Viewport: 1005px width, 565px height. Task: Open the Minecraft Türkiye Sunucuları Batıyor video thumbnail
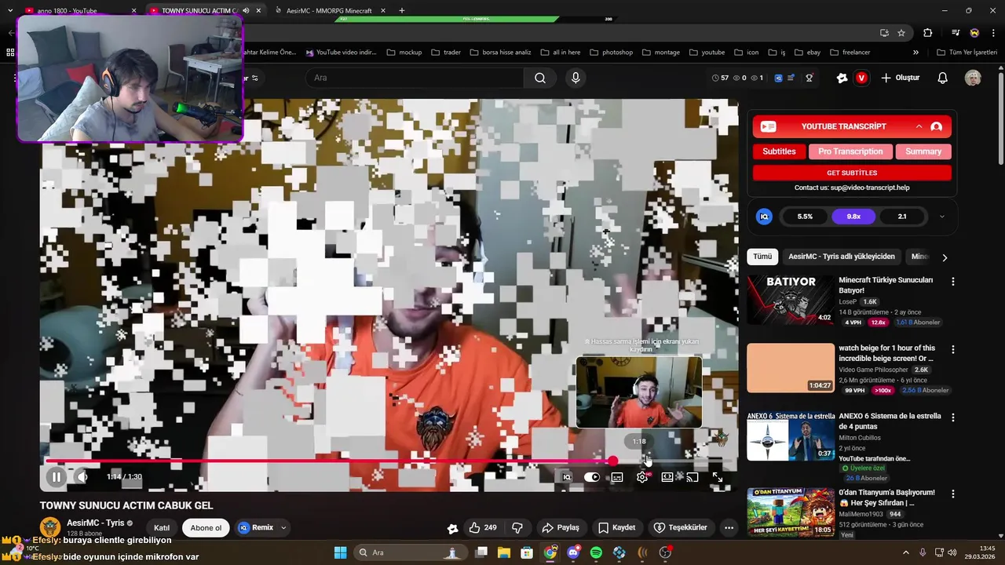click(791, 300)
